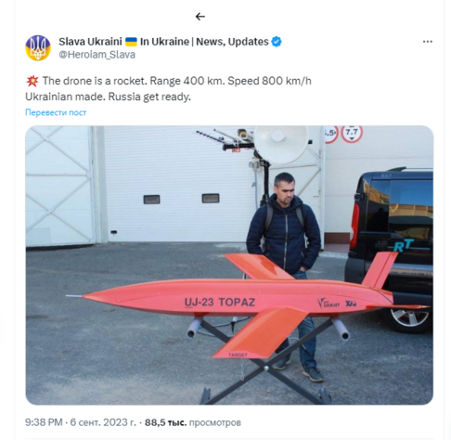The height and width of the screenshot is (440, 451).
Task: Click the RT logo on the black van
Action: pyautogui.click(x=403, y=246)
